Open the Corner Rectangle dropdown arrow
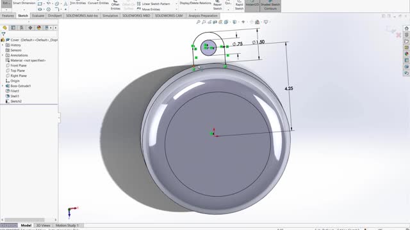410x230 pixels. (x=44, y=4)
